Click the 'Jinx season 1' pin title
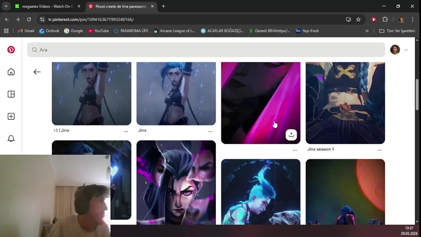Viewport: 421px width, 237px height. (320, 149)
